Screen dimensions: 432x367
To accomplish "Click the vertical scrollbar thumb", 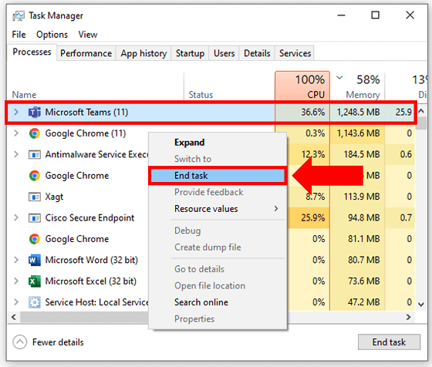I will tap(421, 123).
